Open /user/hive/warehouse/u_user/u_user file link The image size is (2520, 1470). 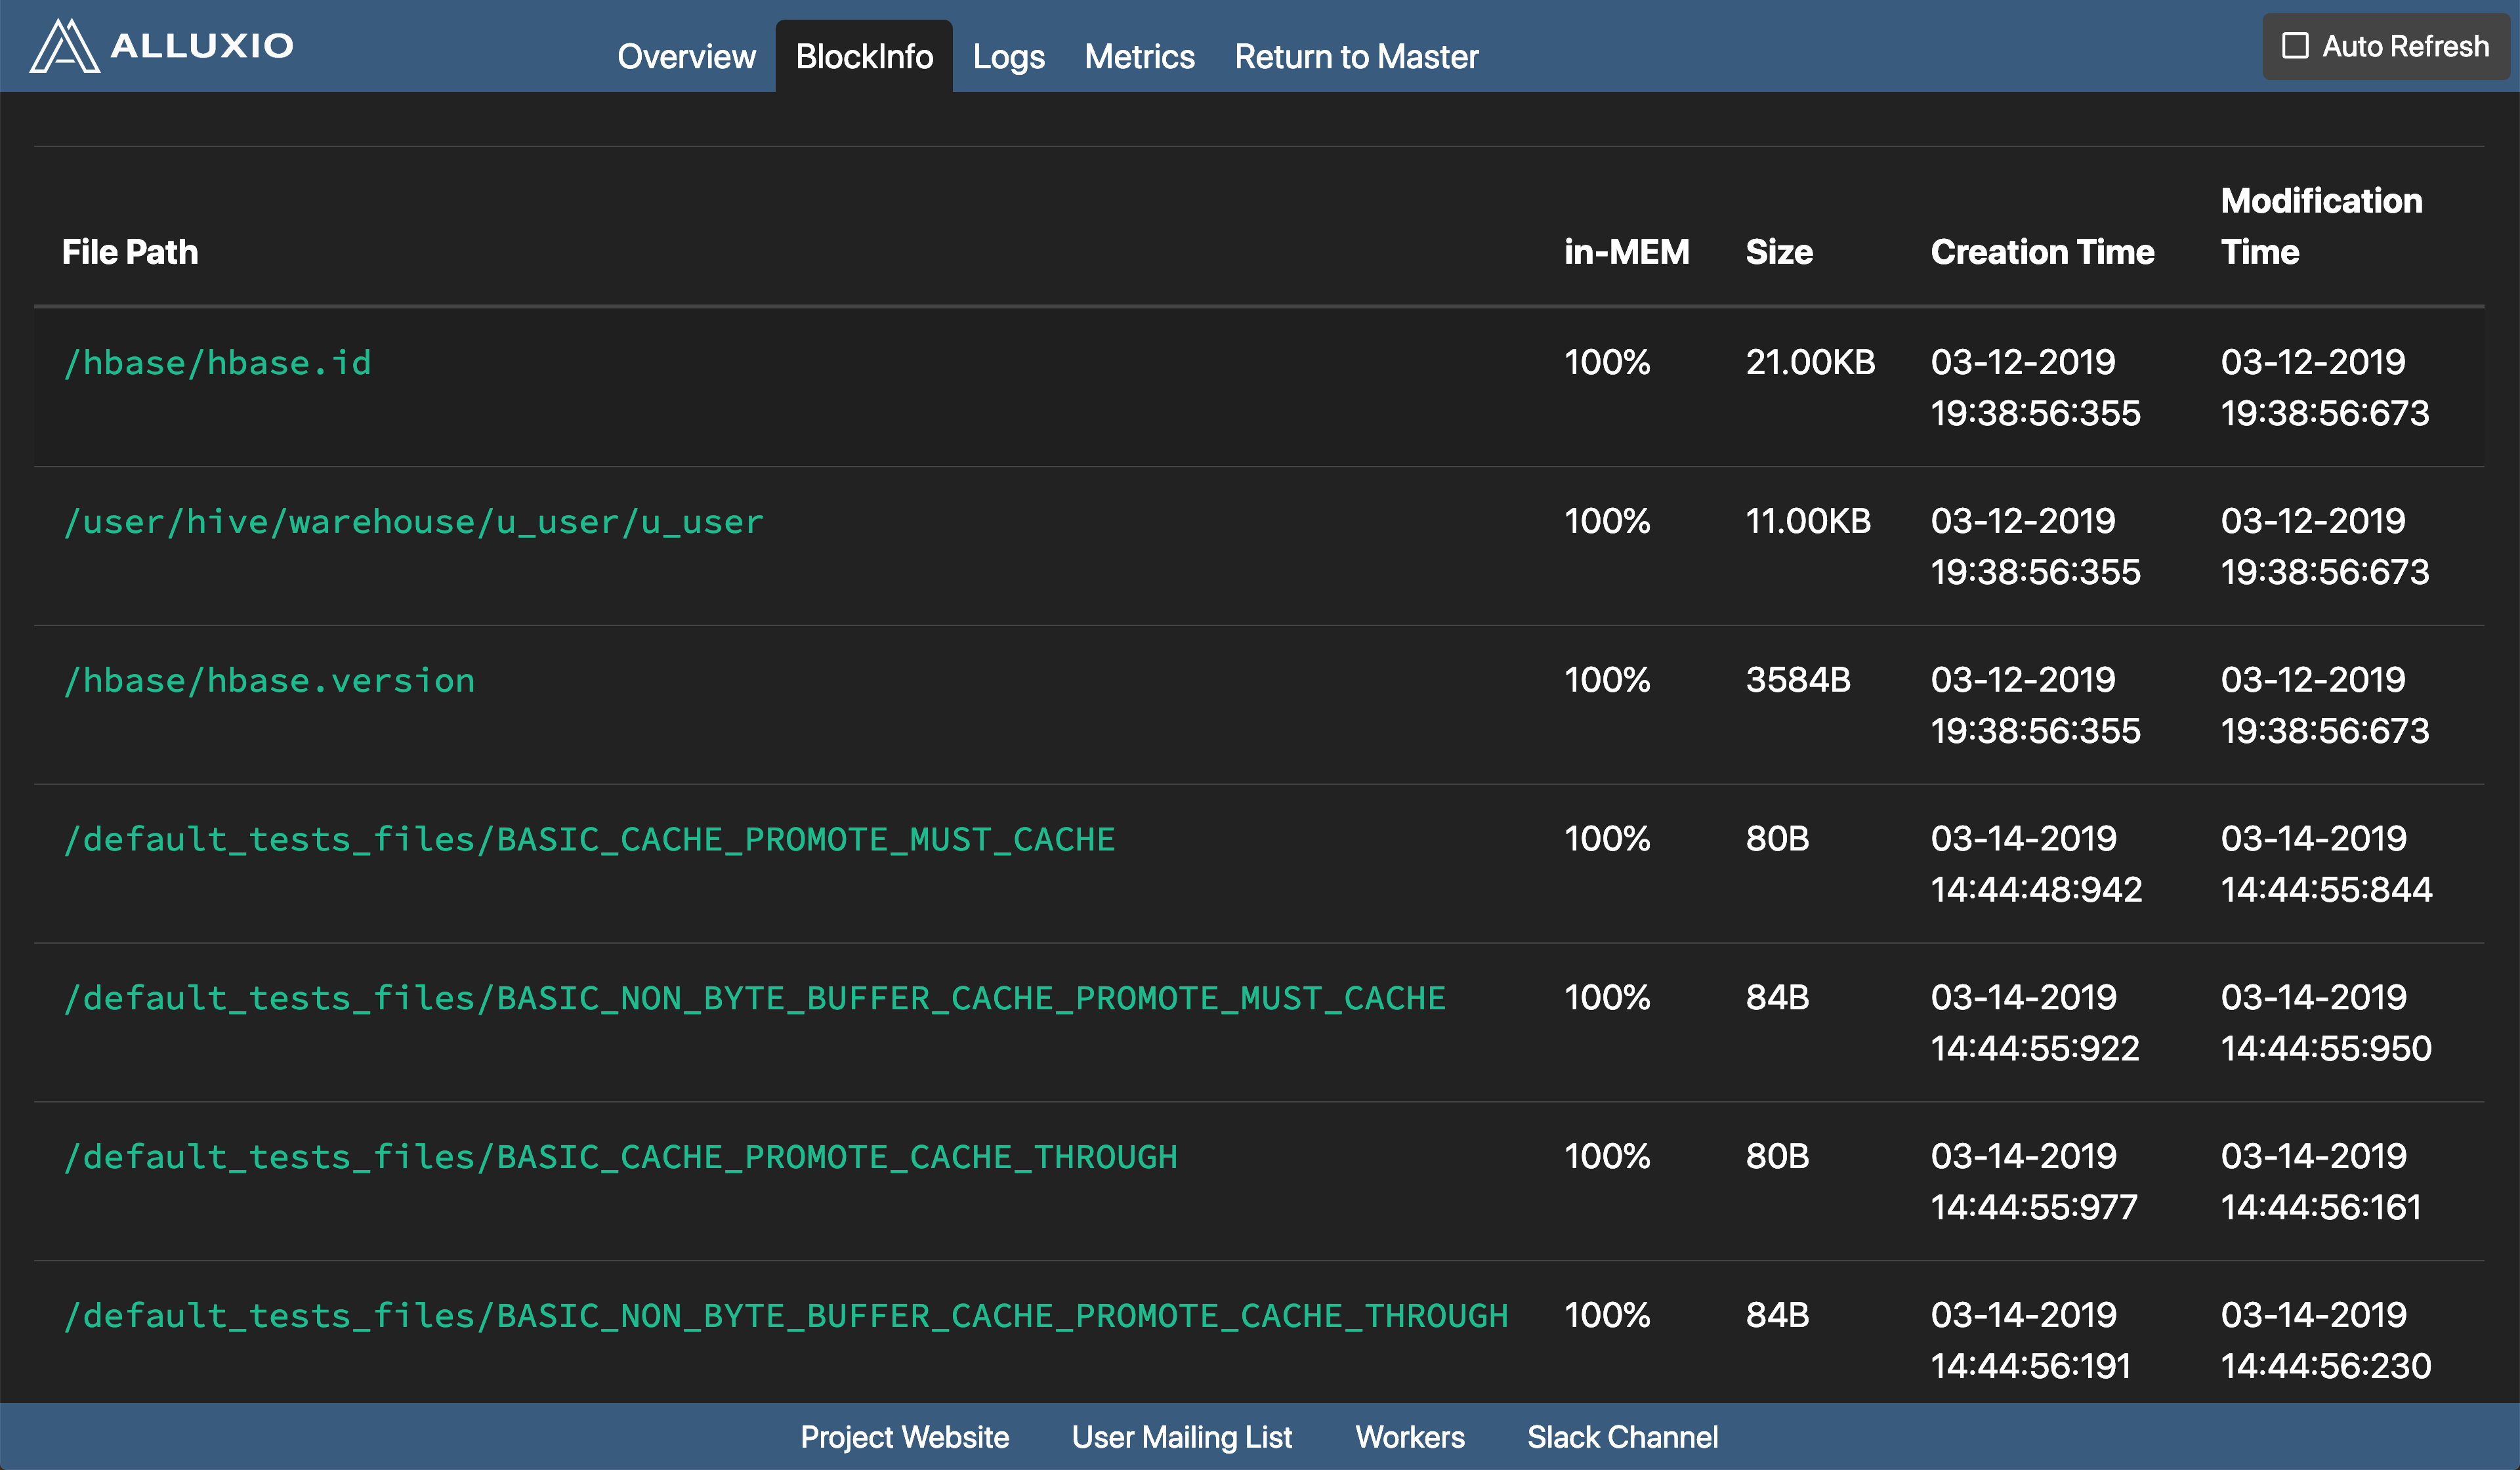click(413, 522)
